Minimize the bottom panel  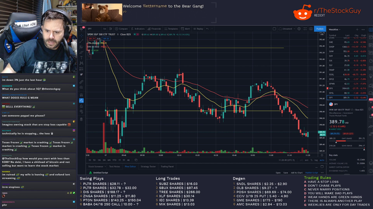coord(316,167)
